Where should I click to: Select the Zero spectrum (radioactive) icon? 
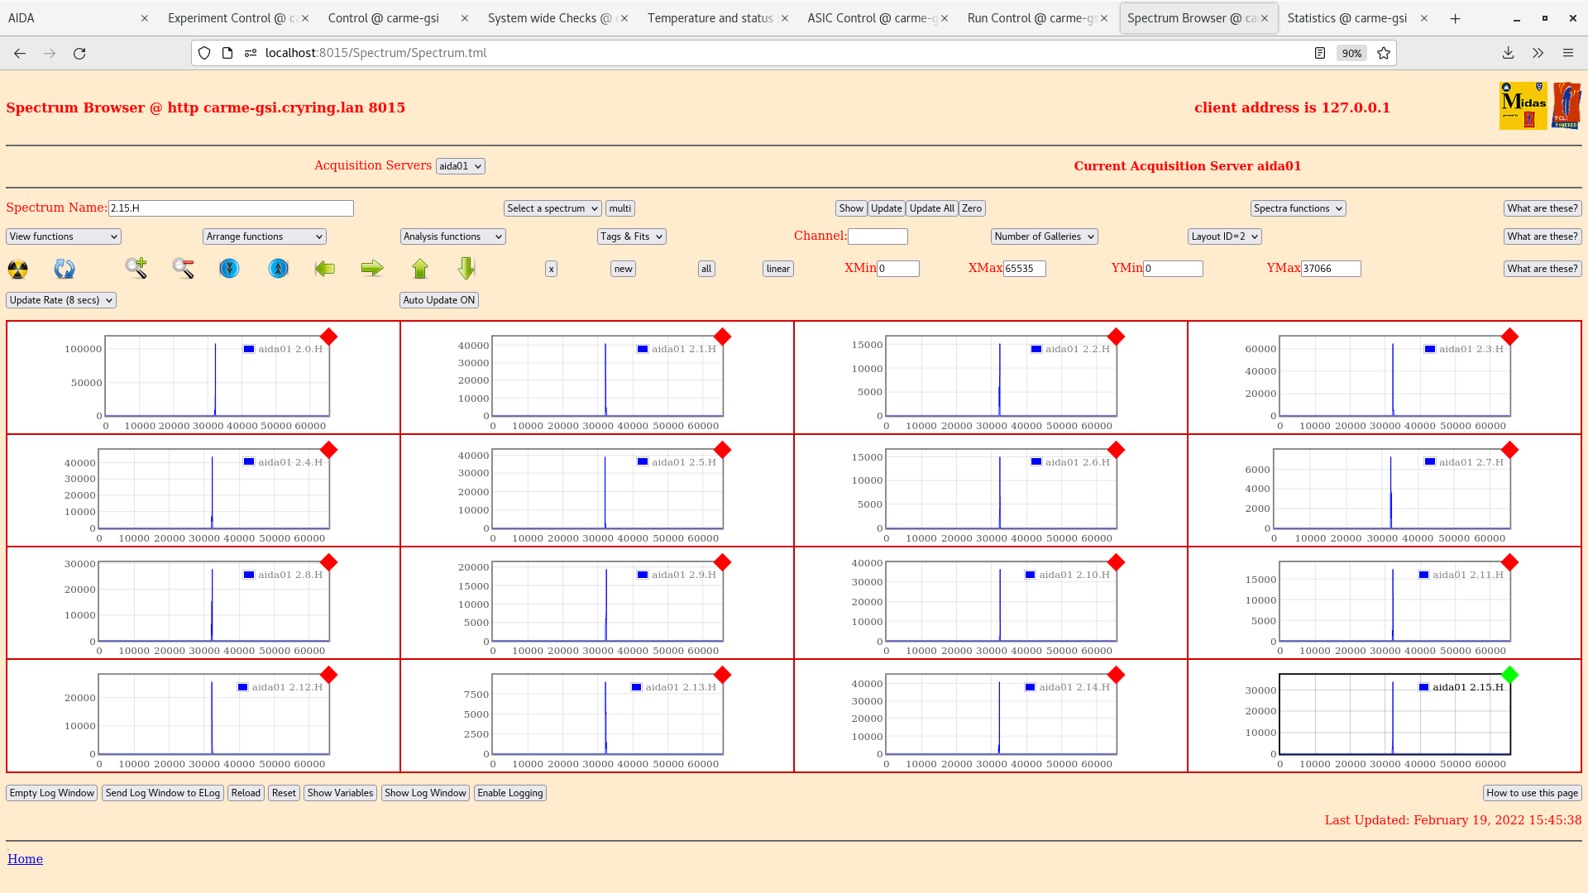click(x=17, y=269)
